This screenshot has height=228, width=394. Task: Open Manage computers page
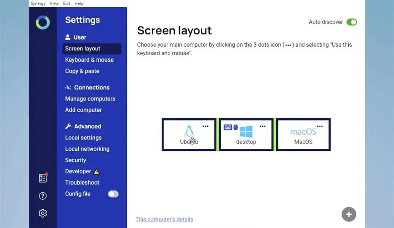pos(90,98)
